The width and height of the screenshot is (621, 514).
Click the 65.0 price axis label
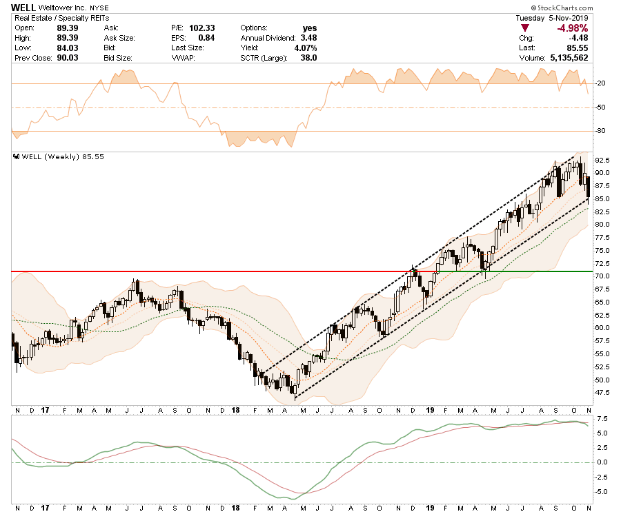coord(602,302)
